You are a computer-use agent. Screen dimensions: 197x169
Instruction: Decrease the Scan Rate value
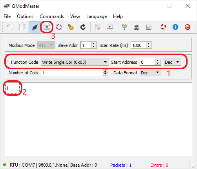pyautogui.click(x=149, y=47)
